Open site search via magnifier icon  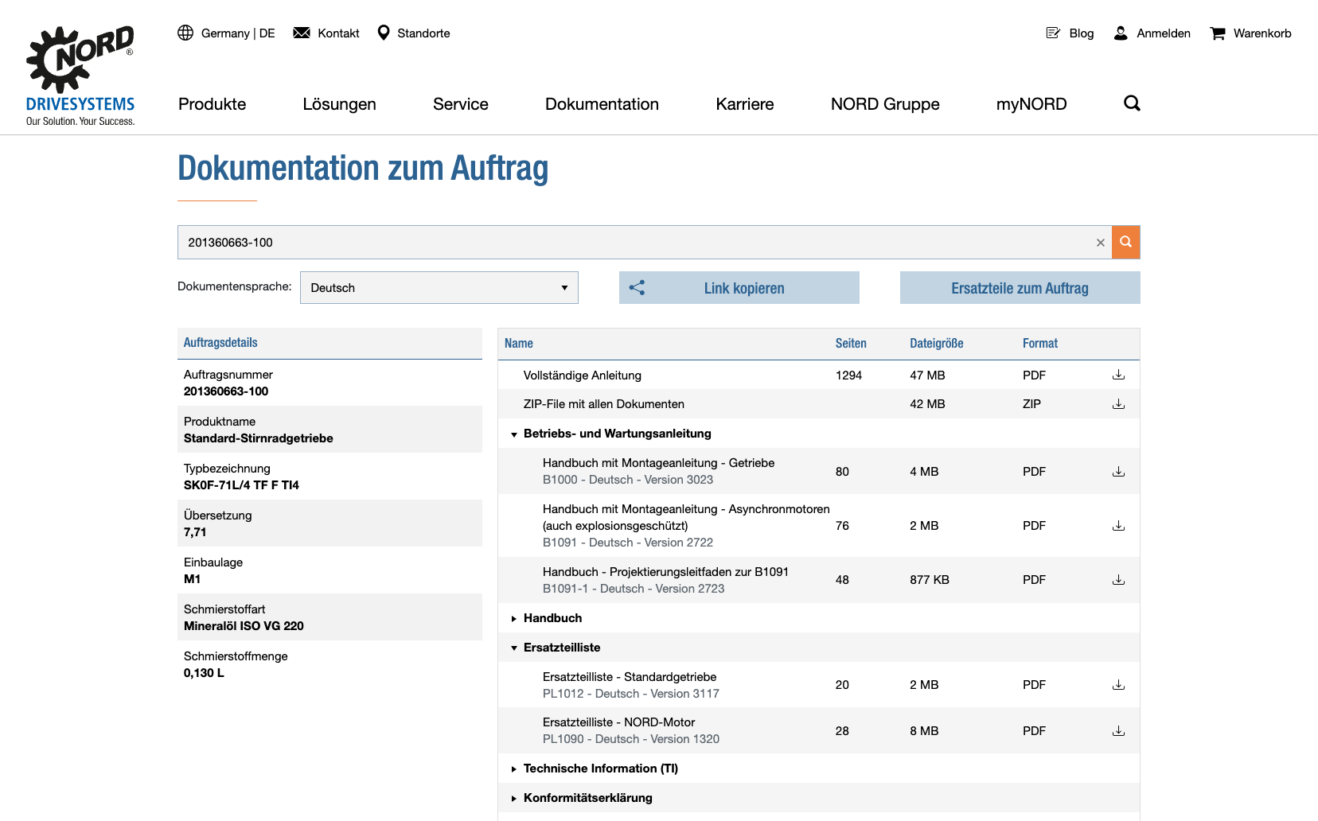[1132, 103]
